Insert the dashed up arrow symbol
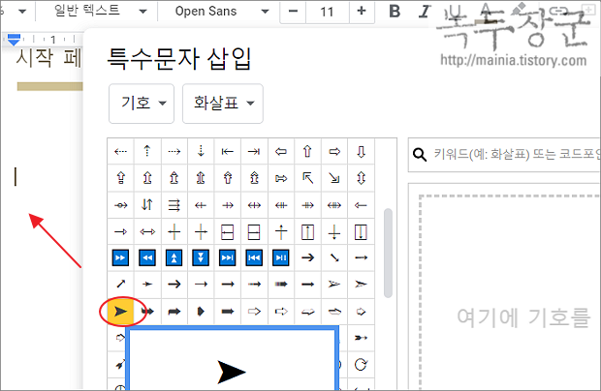The height and width of the screenshot is (391, 601). (x=147, y=152)
